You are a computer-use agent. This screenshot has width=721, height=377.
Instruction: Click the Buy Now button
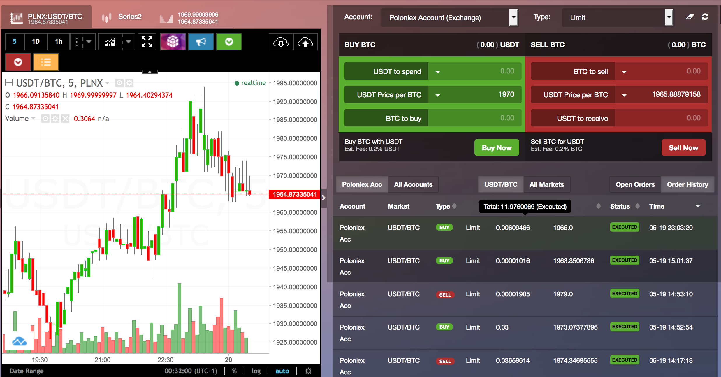pos(497,148)
